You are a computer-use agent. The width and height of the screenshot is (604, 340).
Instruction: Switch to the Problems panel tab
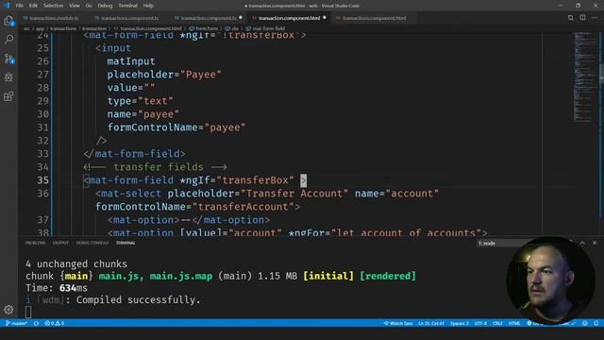tap(35, 243)
